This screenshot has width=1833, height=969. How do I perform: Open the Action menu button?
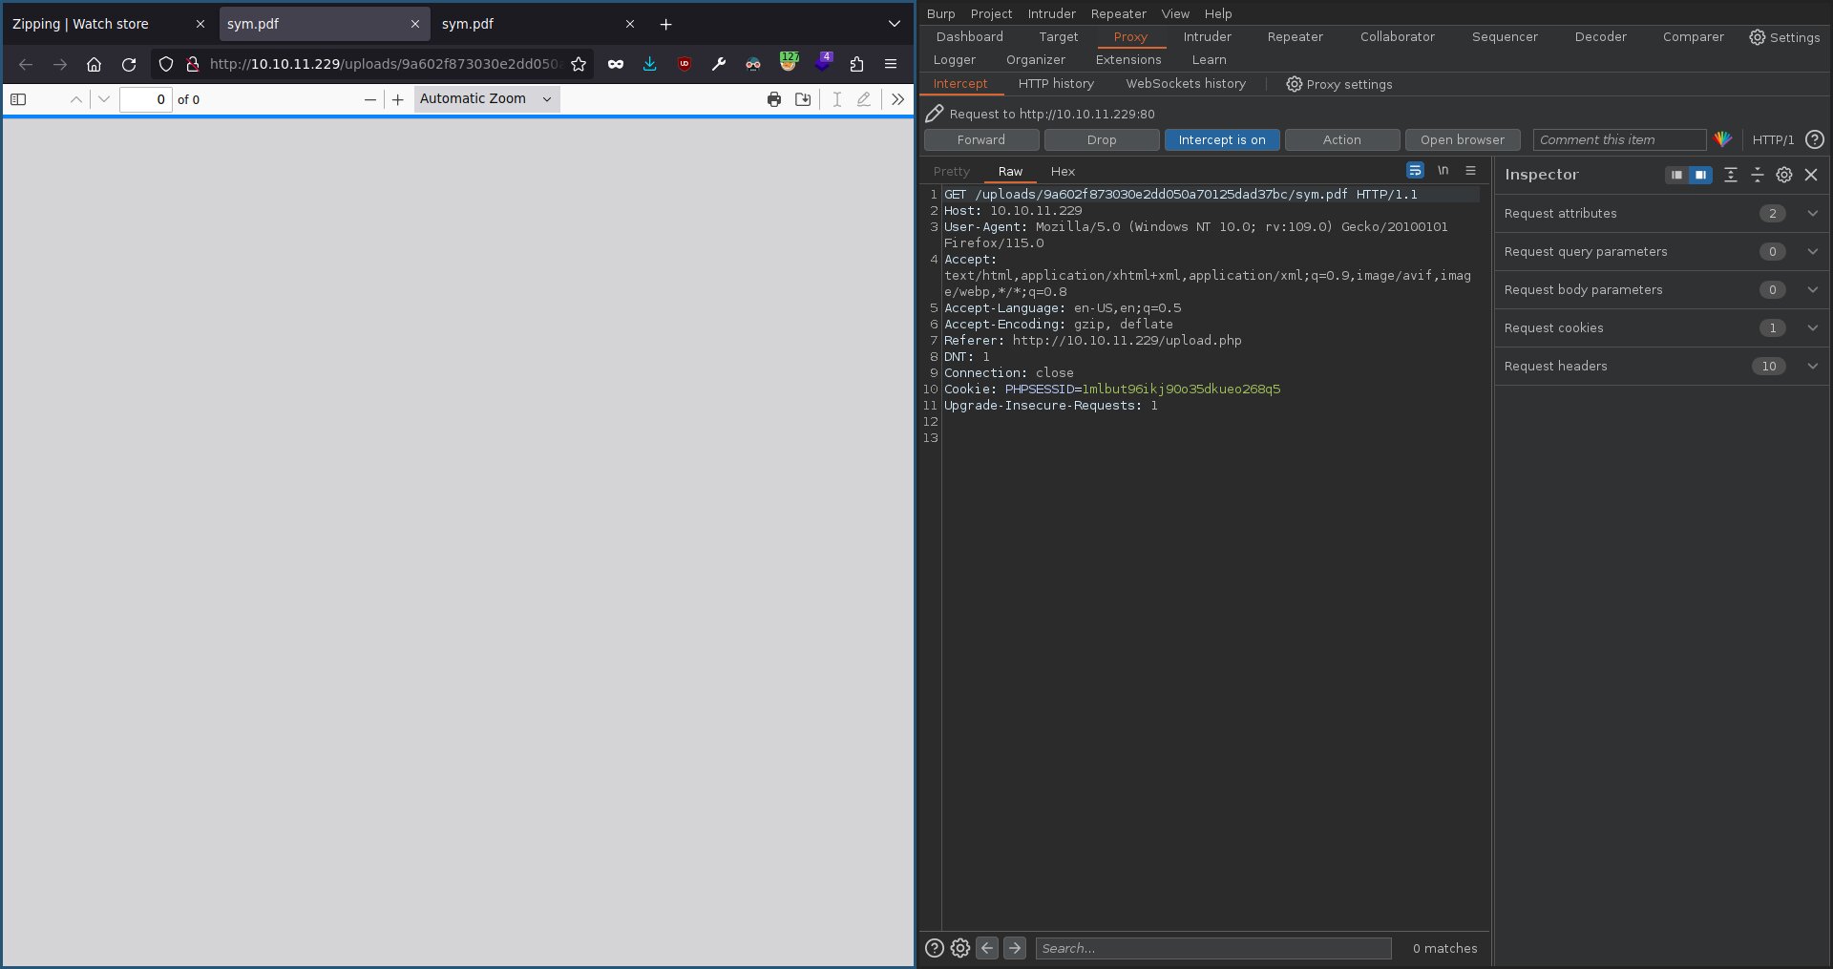coord(1342,139)
